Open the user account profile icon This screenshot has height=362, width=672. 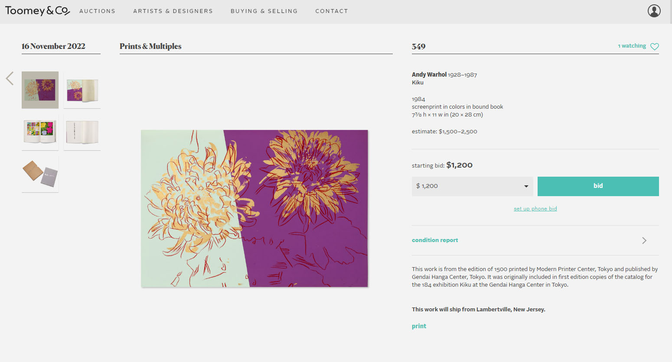point(654,11)
